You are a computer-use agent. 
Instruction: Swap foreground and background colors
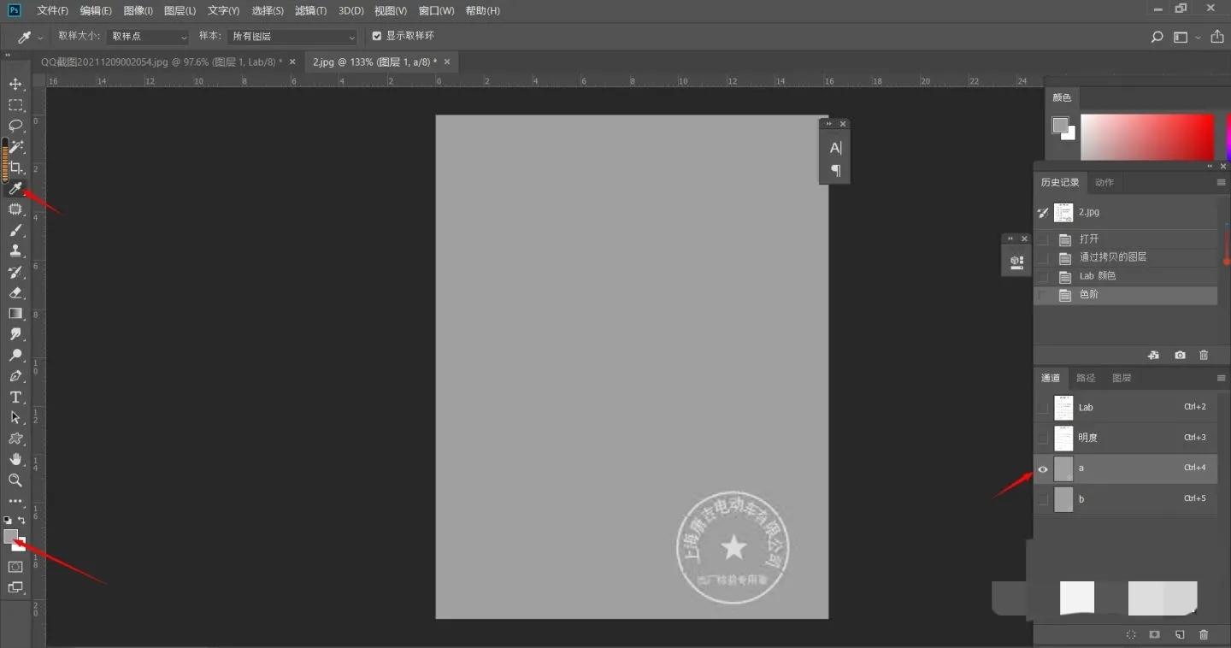coord(22,520)
